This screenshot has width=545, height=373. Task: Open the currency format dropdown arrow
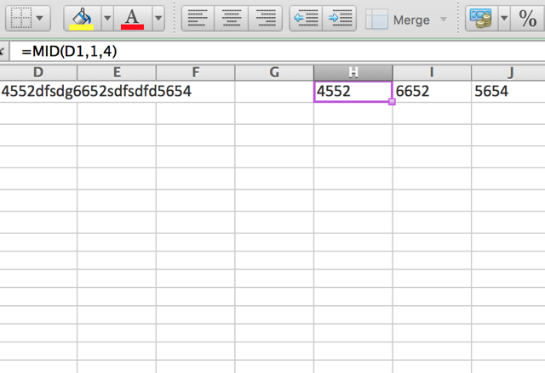coord(504,19)
